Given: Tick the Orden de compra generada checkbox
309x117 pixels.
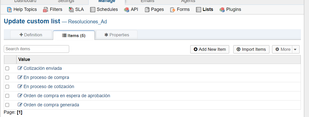Looking at the screenshot, I should point(7,105).
